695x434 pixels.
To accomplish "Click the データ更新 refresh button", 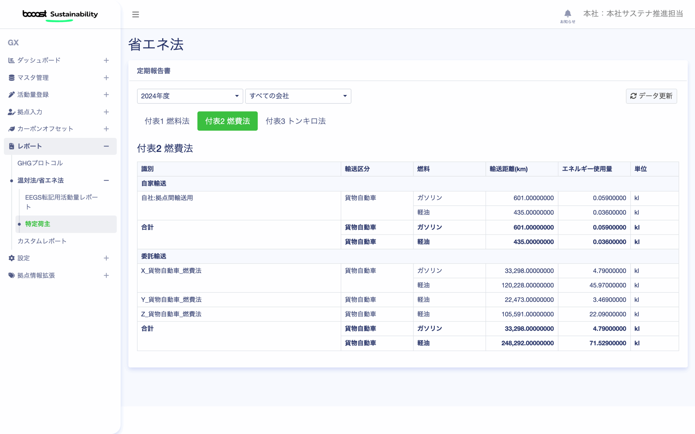I will coord(651,96).
